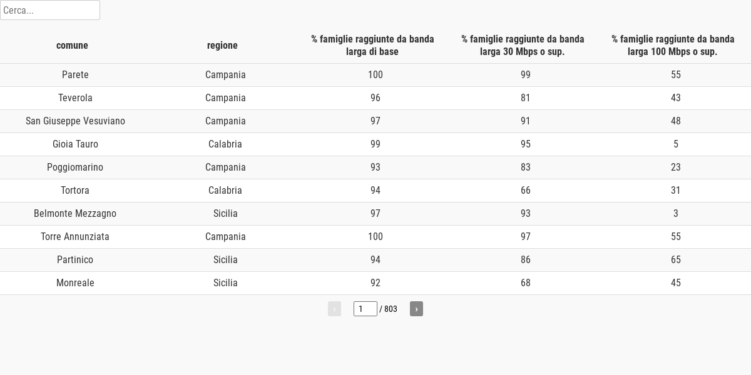
Task: Click the Belmonte Mezzagno cell
Action: tap(75, 214)
